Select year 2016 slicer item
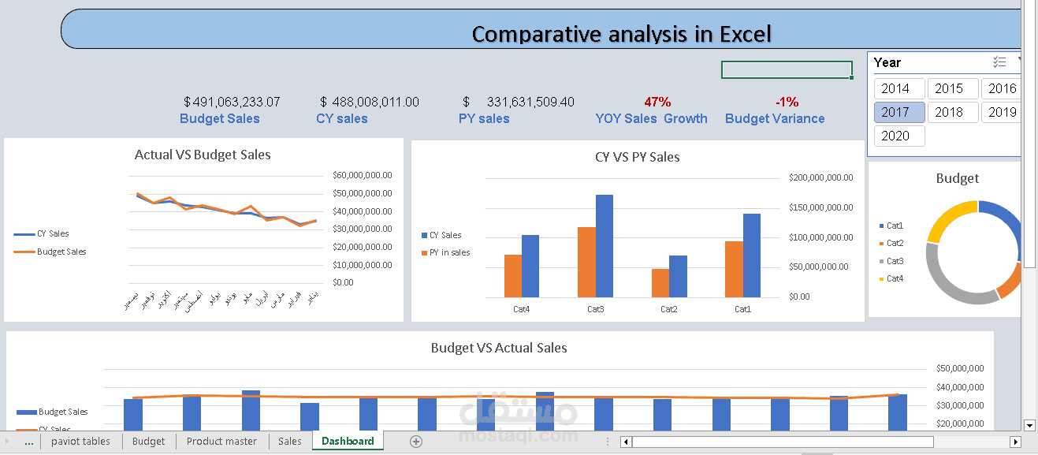1038x455 pixels. point(1001,88)
